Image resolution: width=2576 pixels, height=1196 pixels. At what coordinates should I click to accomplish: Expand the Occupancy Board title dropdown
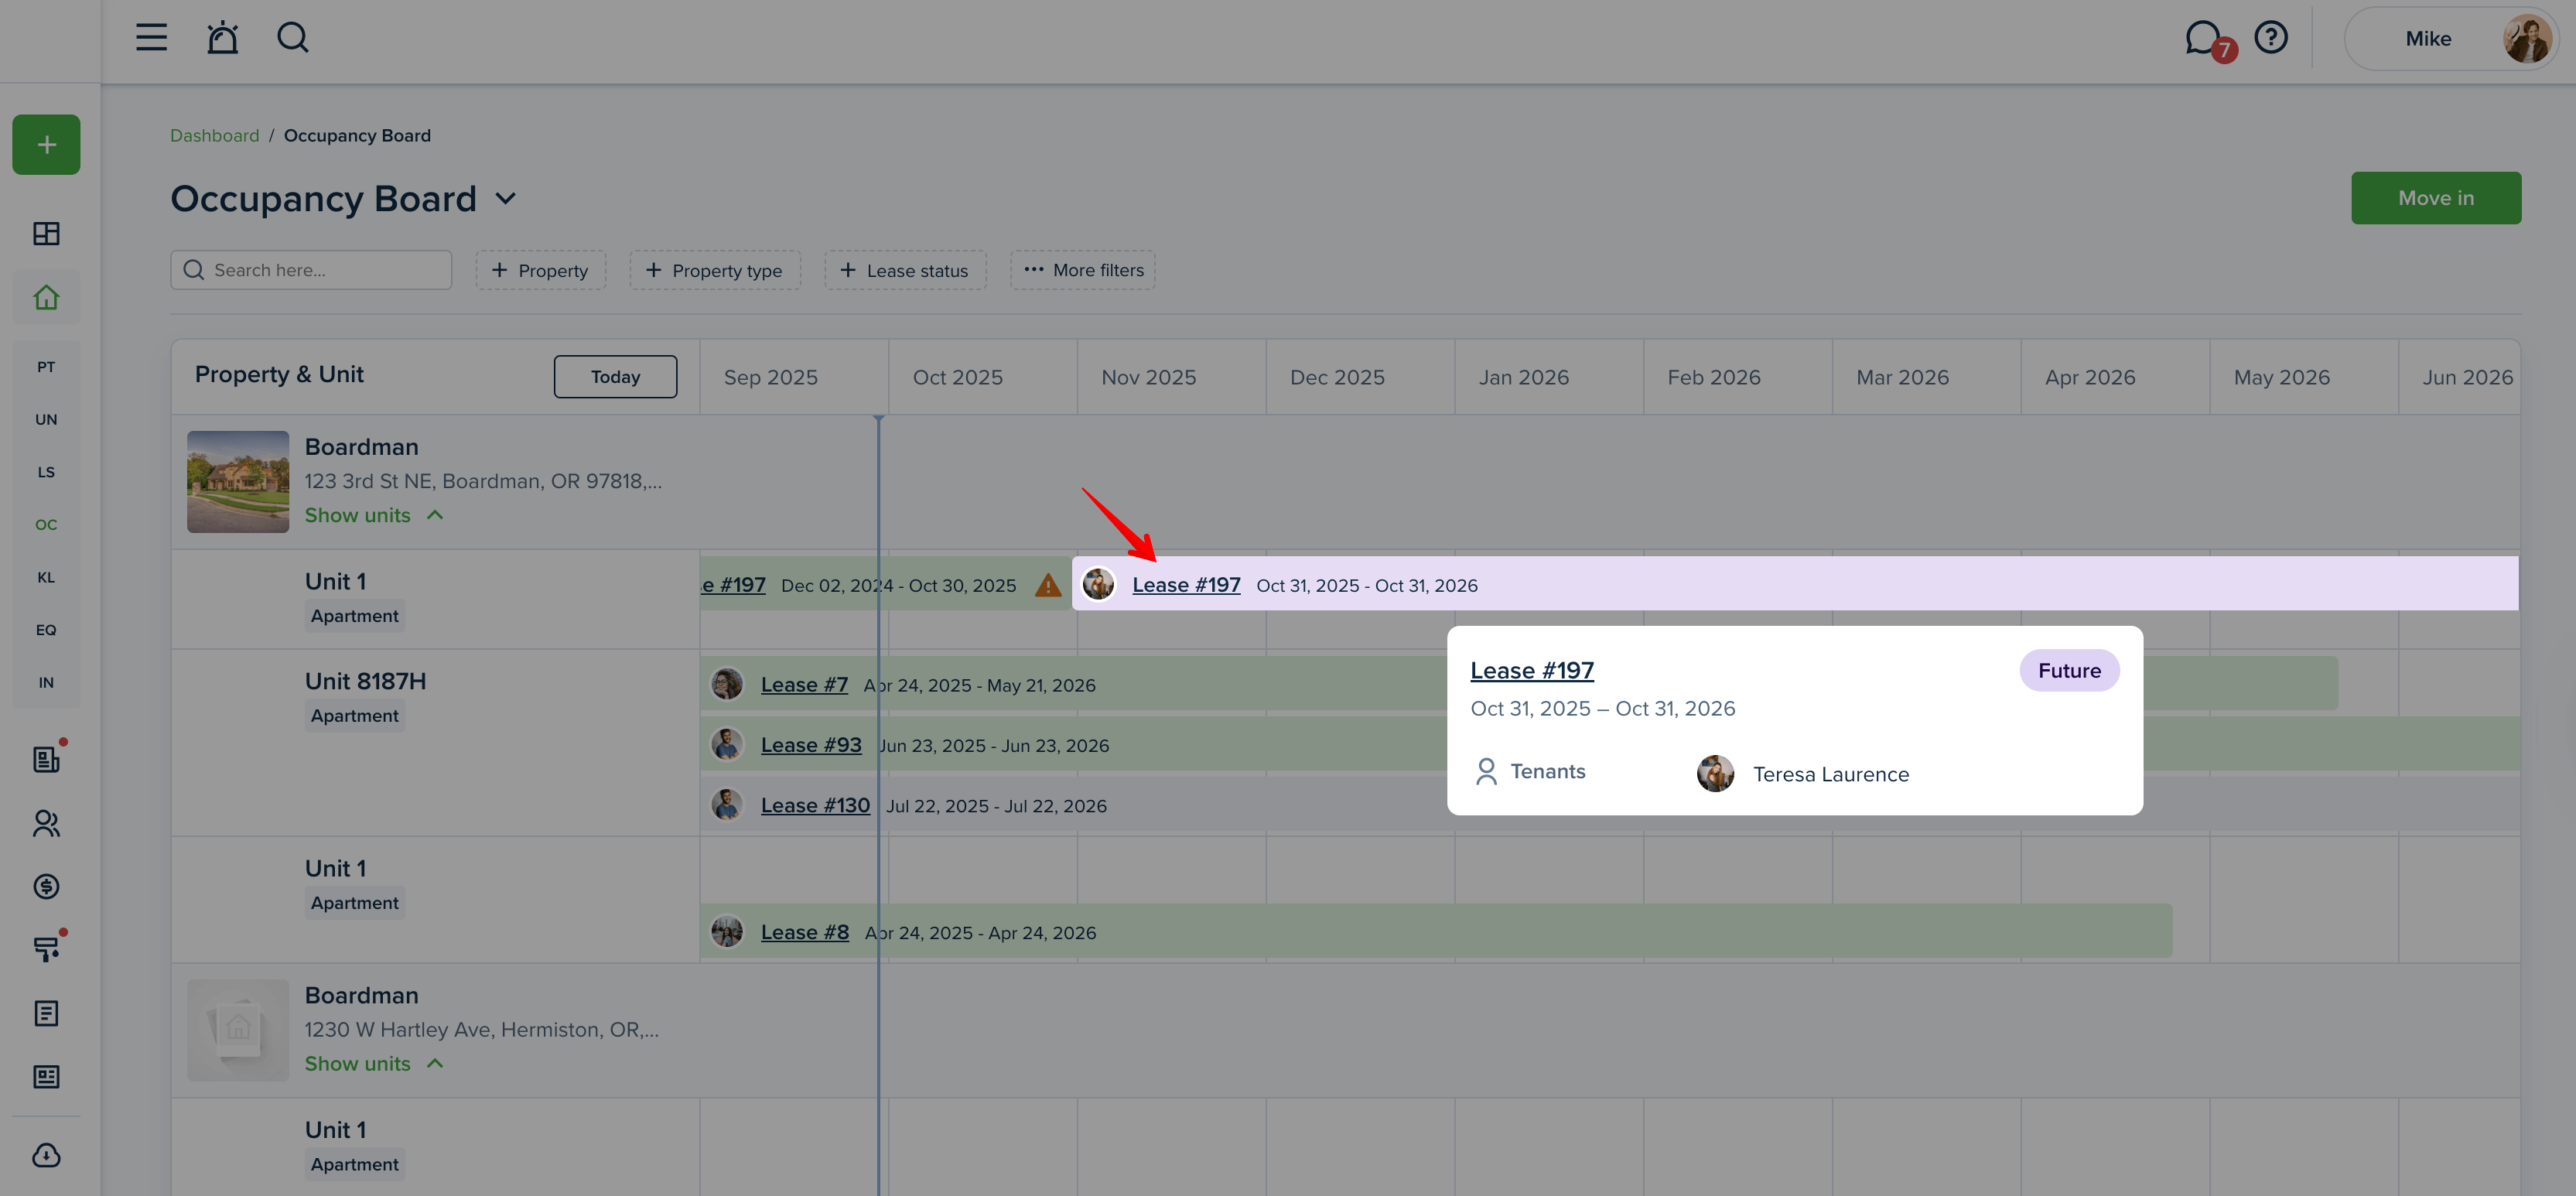pos(506,199)
